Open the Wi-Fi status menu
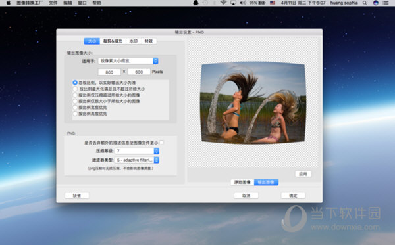Viewport: 395px width, 245px height. coord(223,3)
